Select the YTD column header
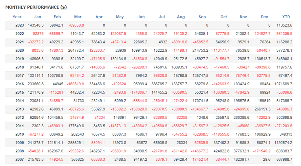This screenshot has width=301, height=166. pos(286,17)
